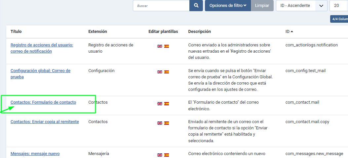Edit Spanish template for Registro de acciones row

(x=167, y=46)
